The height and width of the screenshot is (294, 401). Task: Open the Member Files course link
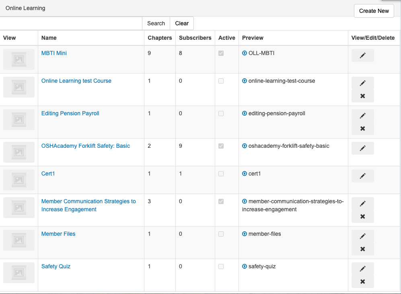click(58, 233)
